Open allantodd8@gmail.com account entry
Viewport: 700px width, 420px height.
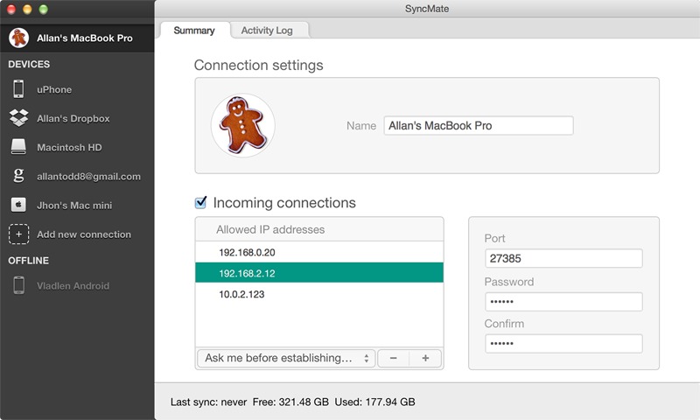(x=88, y=176)
